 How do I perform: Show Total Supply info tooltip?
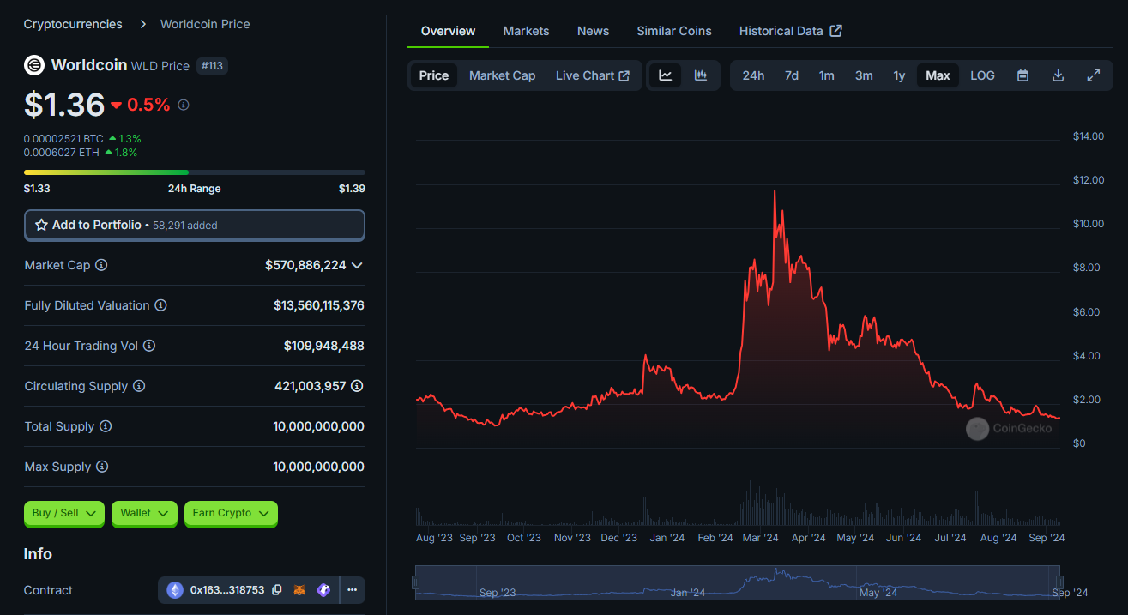coord(106,426)
